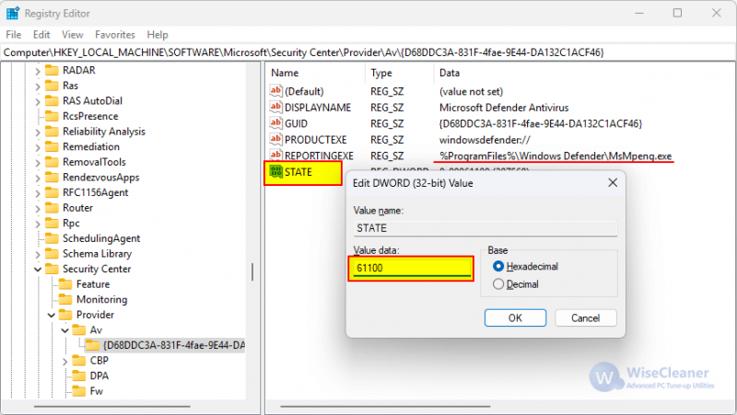Collapse the Security Center key

[38, 270]
